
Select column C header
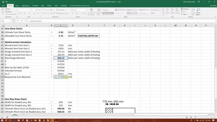[61, 25]
